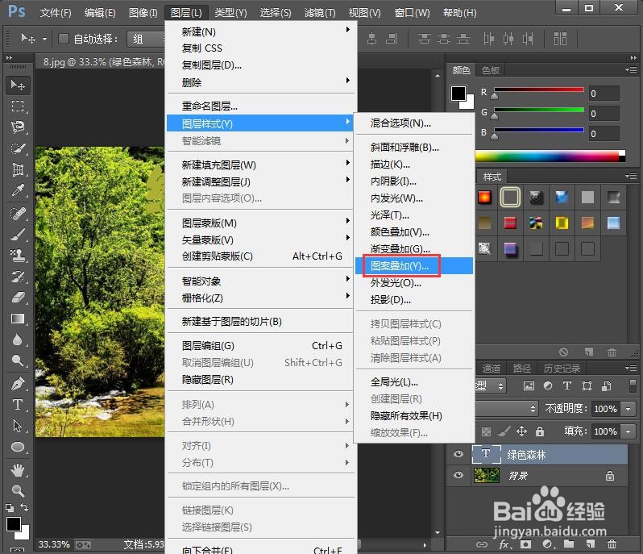643x554 pixels.
Task: Select the Dodge tool
Action: [x=18, y=360]
